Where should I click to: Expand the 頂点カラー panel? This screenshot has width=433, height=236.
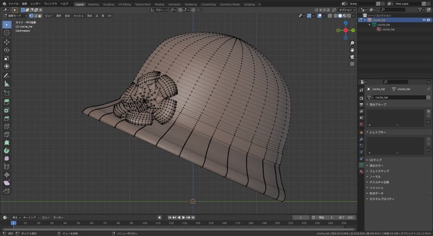377,165
